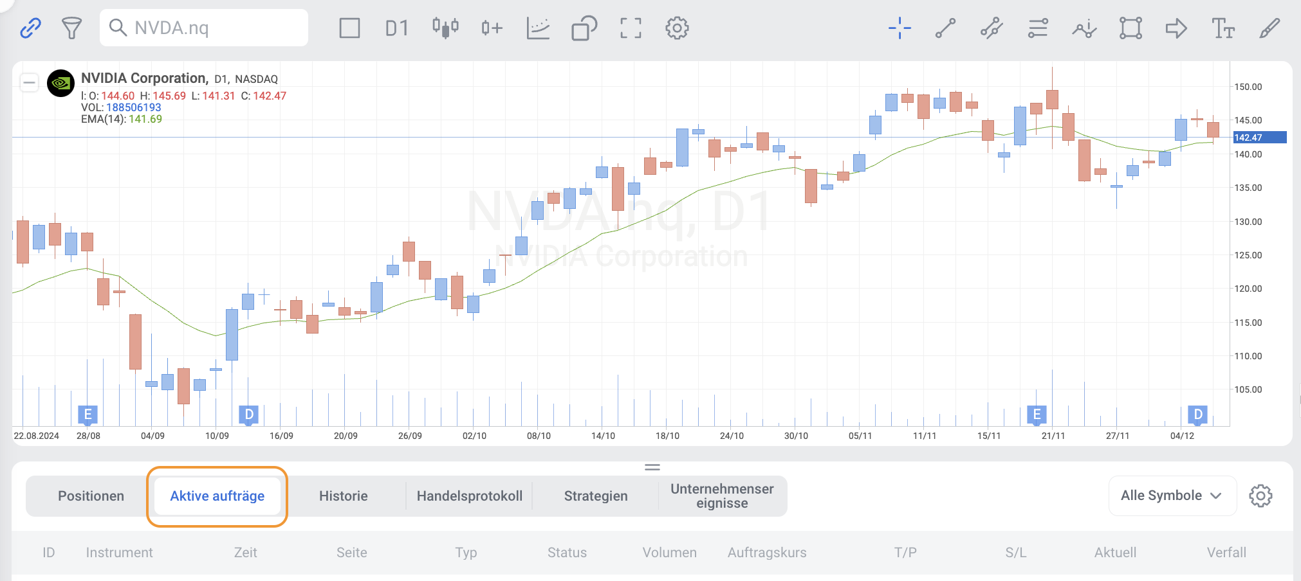Image resolution: width=1301 pixels, height=581 pixels.
Task: Open chart settings gear in toolbar
Action: click(677, 28)
